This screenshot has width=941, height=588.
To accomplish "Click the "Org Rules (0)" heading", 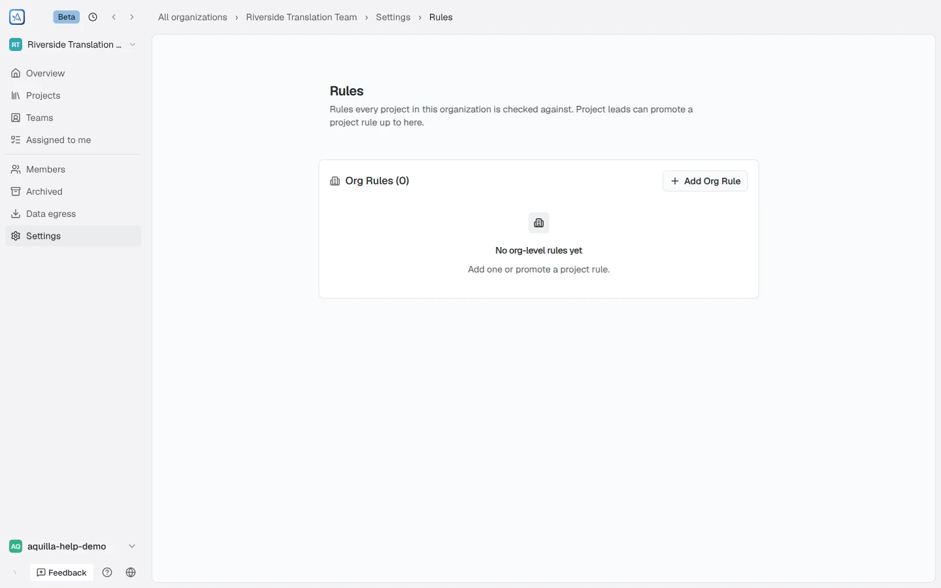I will 377,181.
